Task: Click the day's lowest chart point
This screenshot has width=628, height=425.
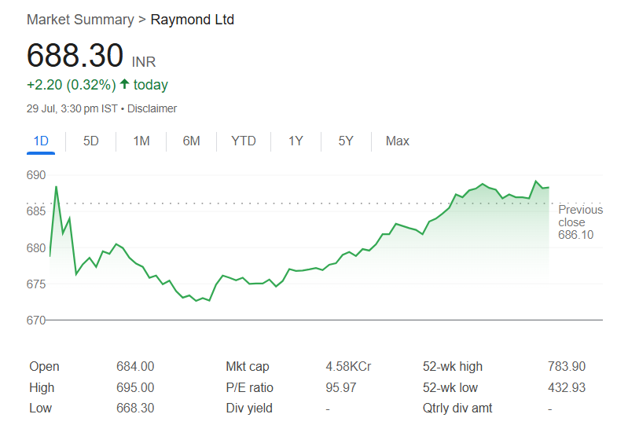Action: [196, 301]
